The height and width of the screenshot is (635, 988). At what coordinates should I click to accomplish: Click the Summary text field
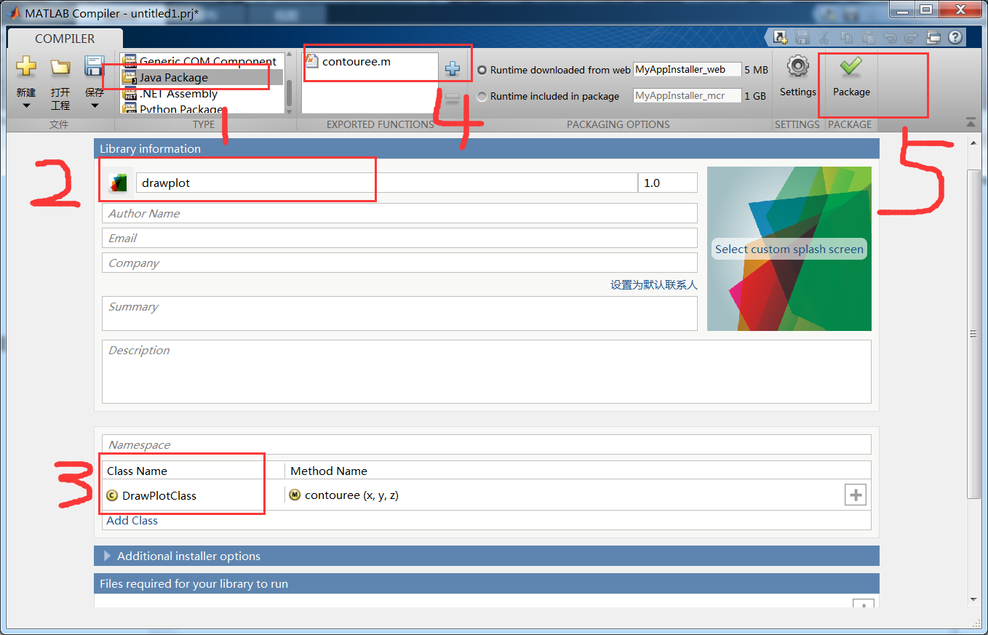399,313
